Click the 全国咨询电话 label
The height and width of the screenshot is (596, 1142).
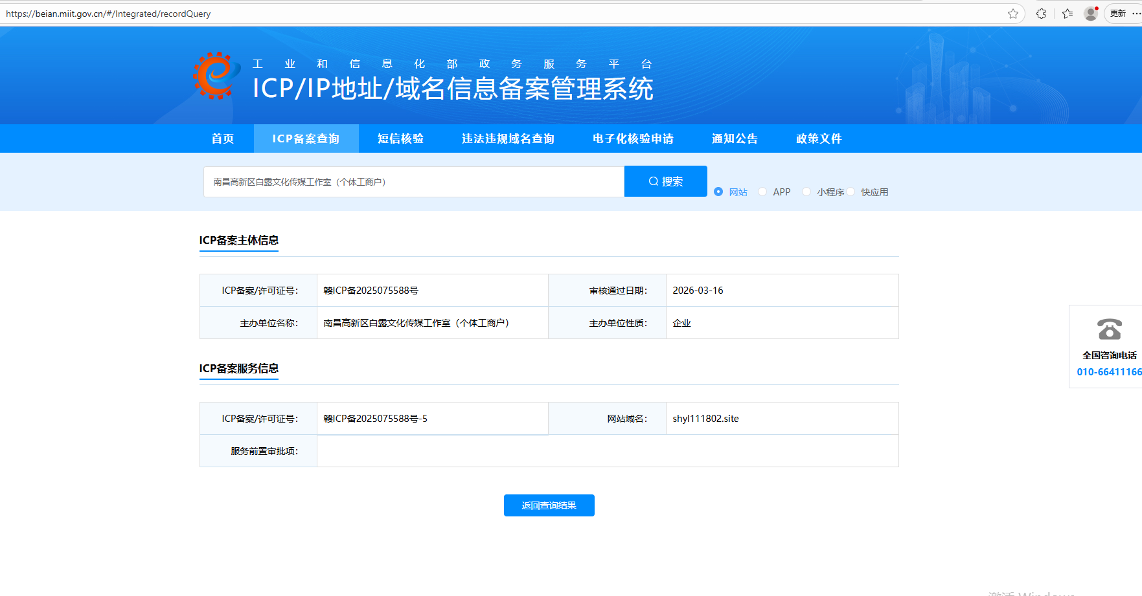[x=1109, y=355]
